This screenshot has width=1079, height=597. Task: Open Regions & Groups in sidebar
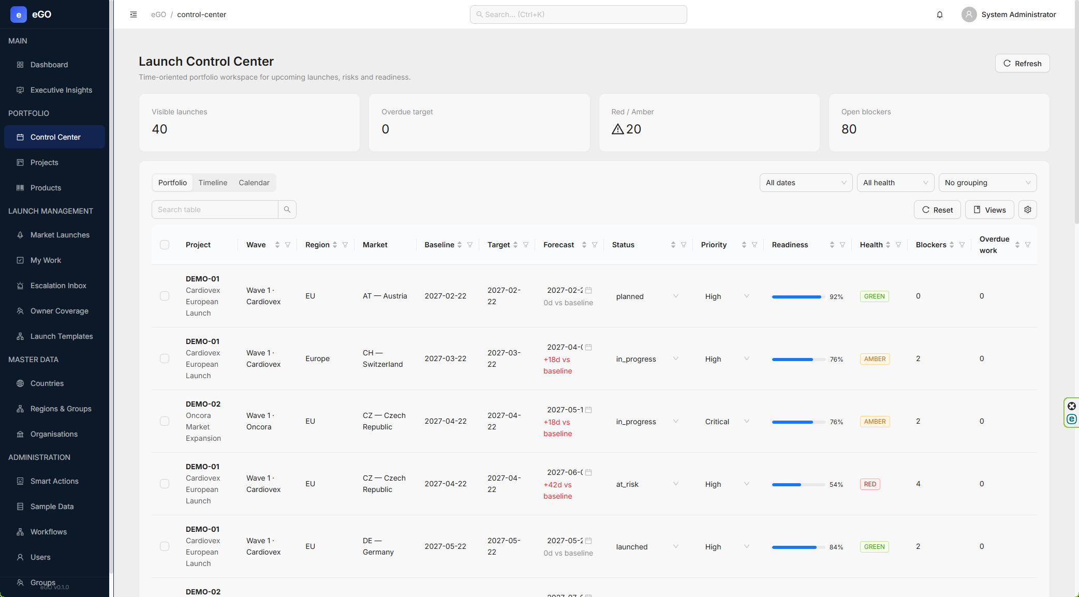click(54, 409)
